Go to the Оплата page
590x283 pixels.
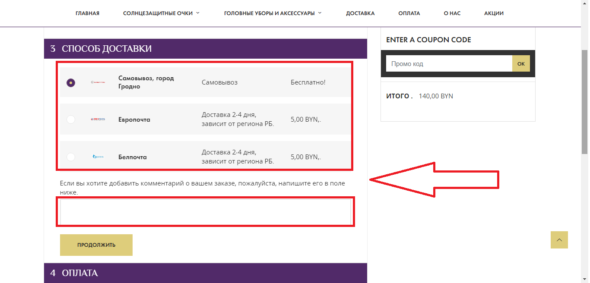pyautogui.click(x=409, y=13)
